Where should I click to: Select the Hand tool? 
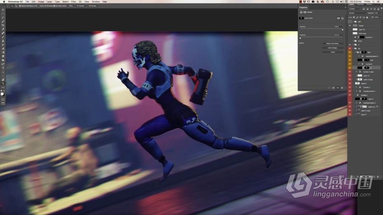point(3,79)
